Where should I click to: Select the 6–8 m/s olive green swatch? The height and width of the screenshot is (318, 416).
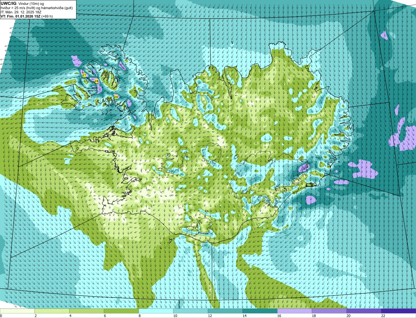pyautogui.click(x=121, y=311)
